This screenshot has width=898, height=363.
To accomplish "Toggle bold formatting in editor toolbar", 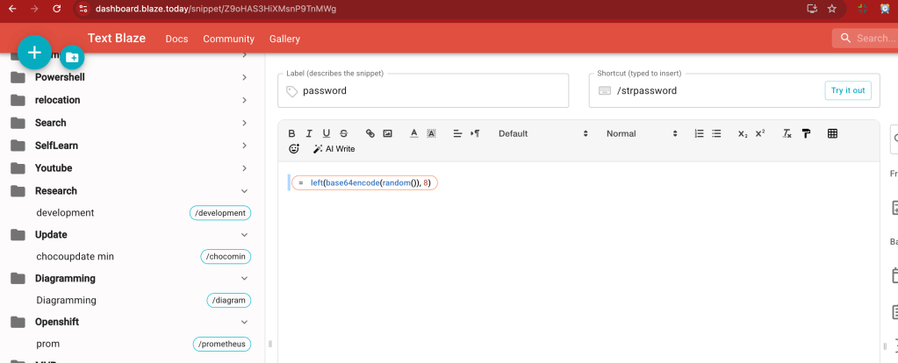I will pyautogui.click(x=291, y=133).
